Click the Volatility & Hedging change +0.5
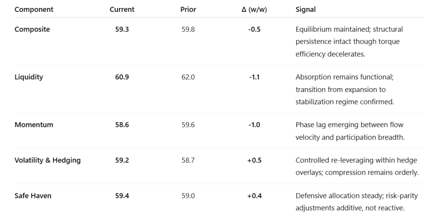 [254, 160]
